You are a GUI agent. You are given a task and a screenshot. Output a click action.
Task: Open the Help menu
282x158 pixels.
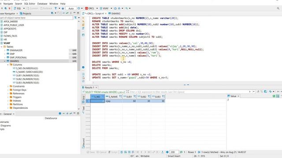pos(63,4)
